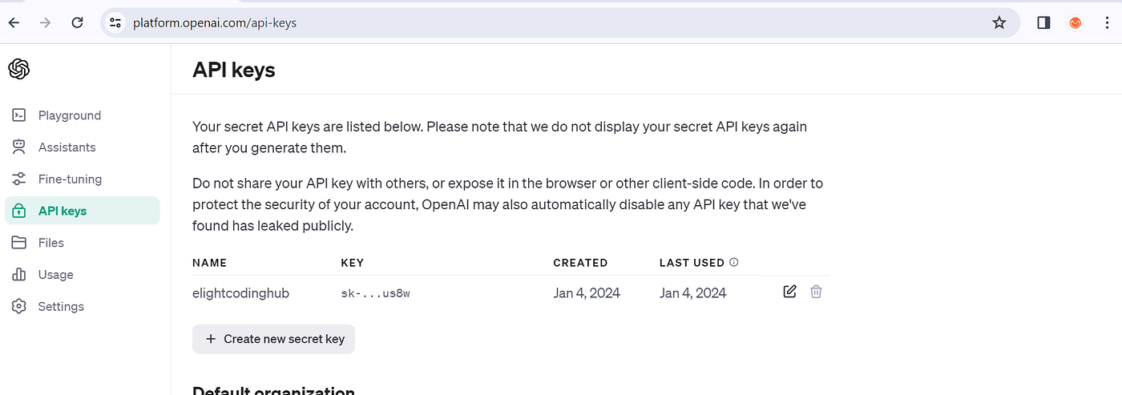Open the browser side panel
This screenshot has height=395, width=1122.
pos(1043,22)
